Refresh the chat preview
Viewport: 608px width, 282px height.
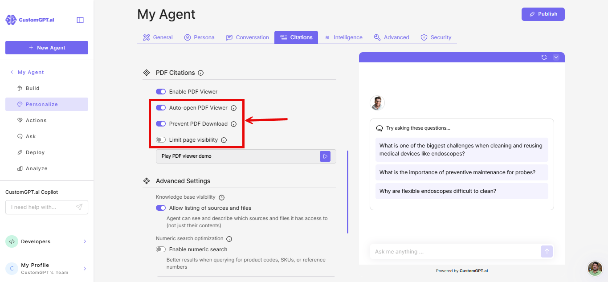click(544, 57)
